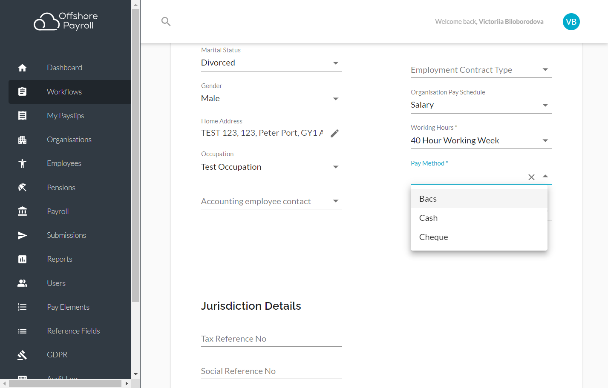Viewport: 608px width, 388px height.
Task: Open the Employment Contract Type dropdown
Action: coord(481,70)
